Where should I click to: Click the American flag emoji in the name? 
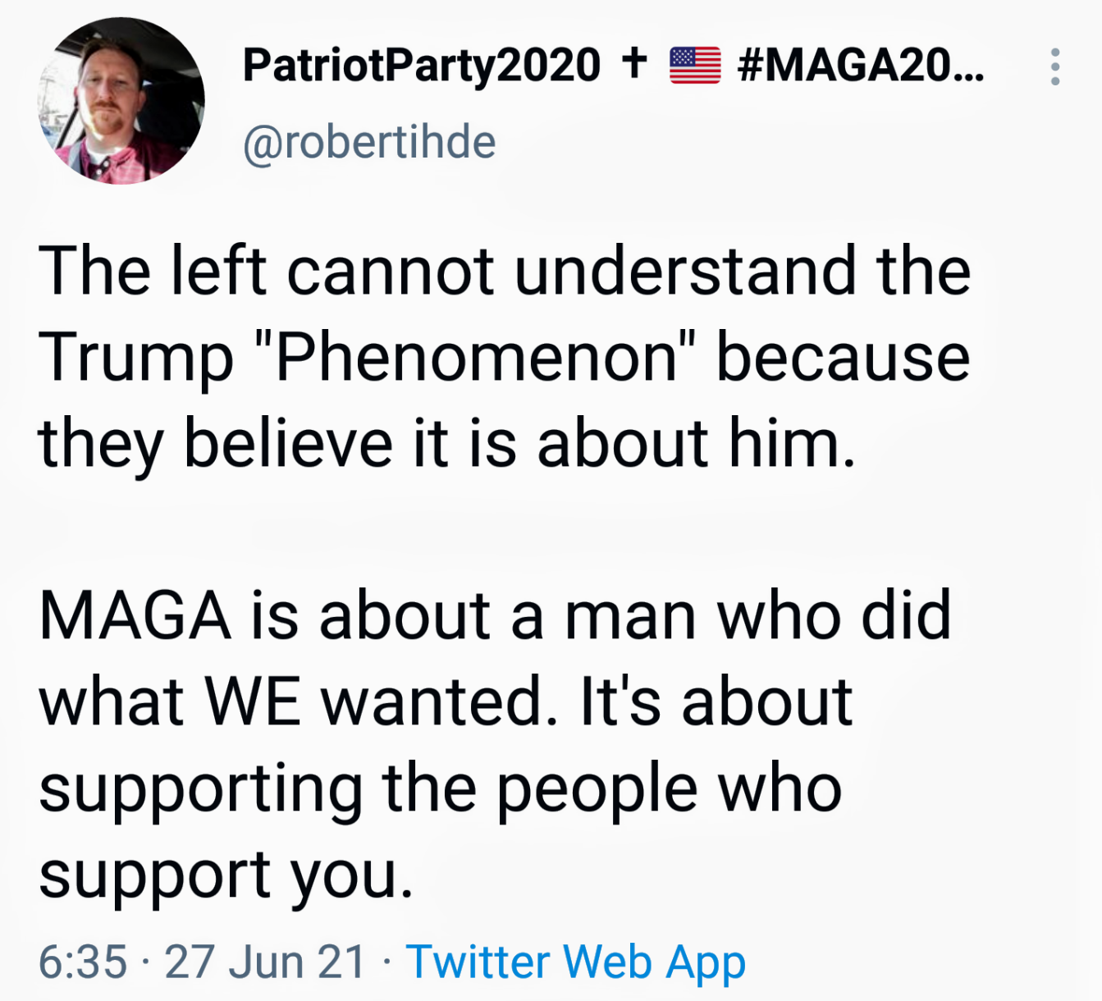(x=695, y=66)
